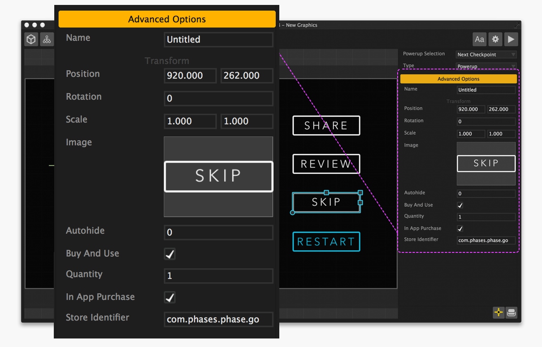Click the SHARE button on canvas
542x347 pixels.
tap(326, 126)
